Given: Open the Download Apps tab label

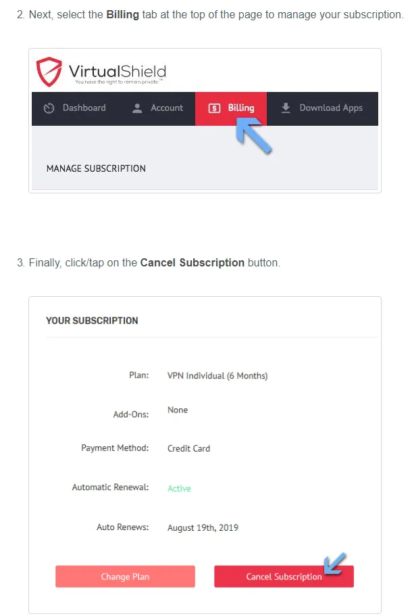Looking at the screenshot, I should coord(331,108).
